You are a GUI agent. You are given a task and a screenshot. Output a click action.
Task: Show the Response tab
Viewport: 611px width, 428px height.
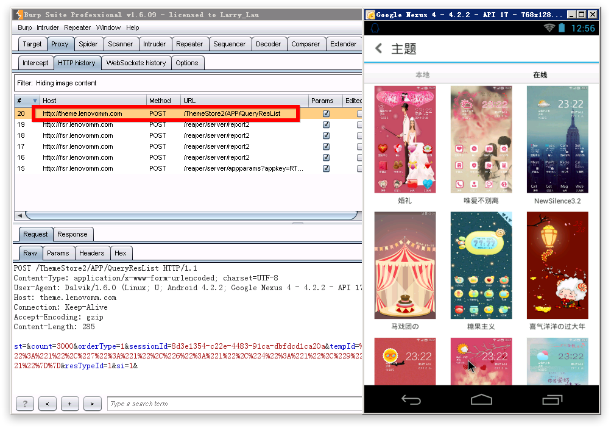pos(72,234)
